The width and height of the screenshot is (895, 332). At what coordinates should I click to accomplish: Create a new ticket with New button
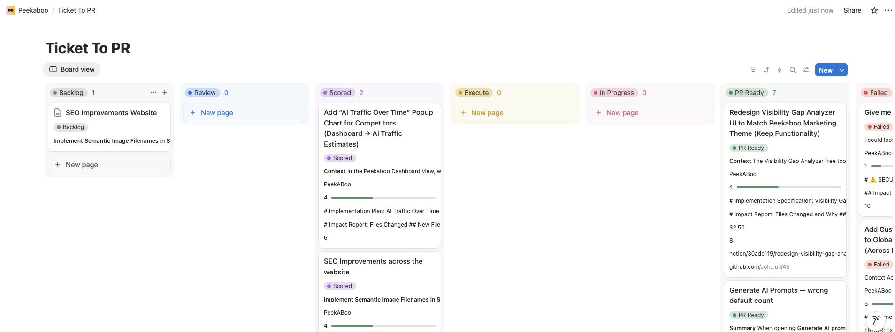(826, 70)
